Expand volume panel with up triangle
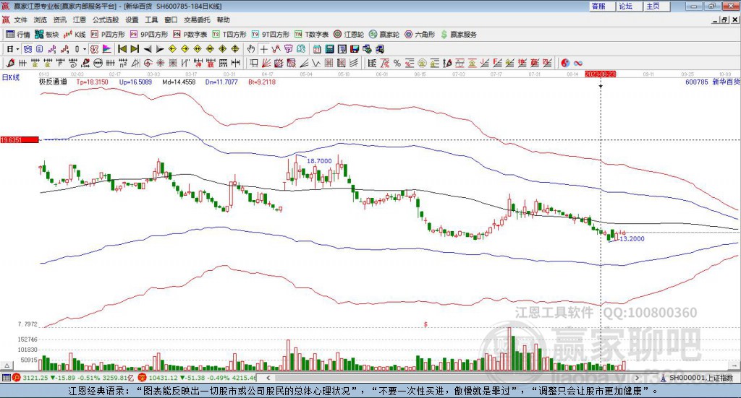The height and width of the screenshot is (398, 741). (x=7, y=365)
